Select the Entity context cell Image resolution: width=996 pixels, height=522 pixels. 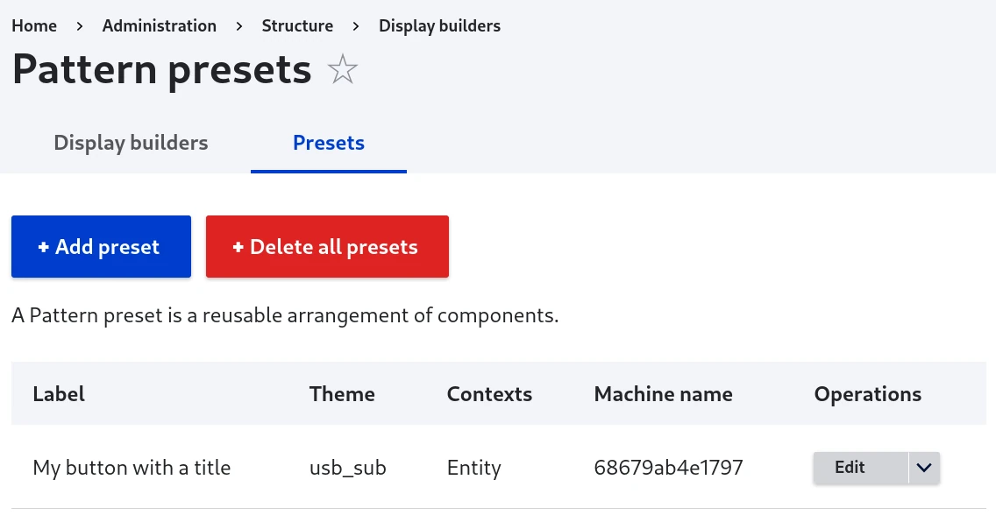point(473,468)
